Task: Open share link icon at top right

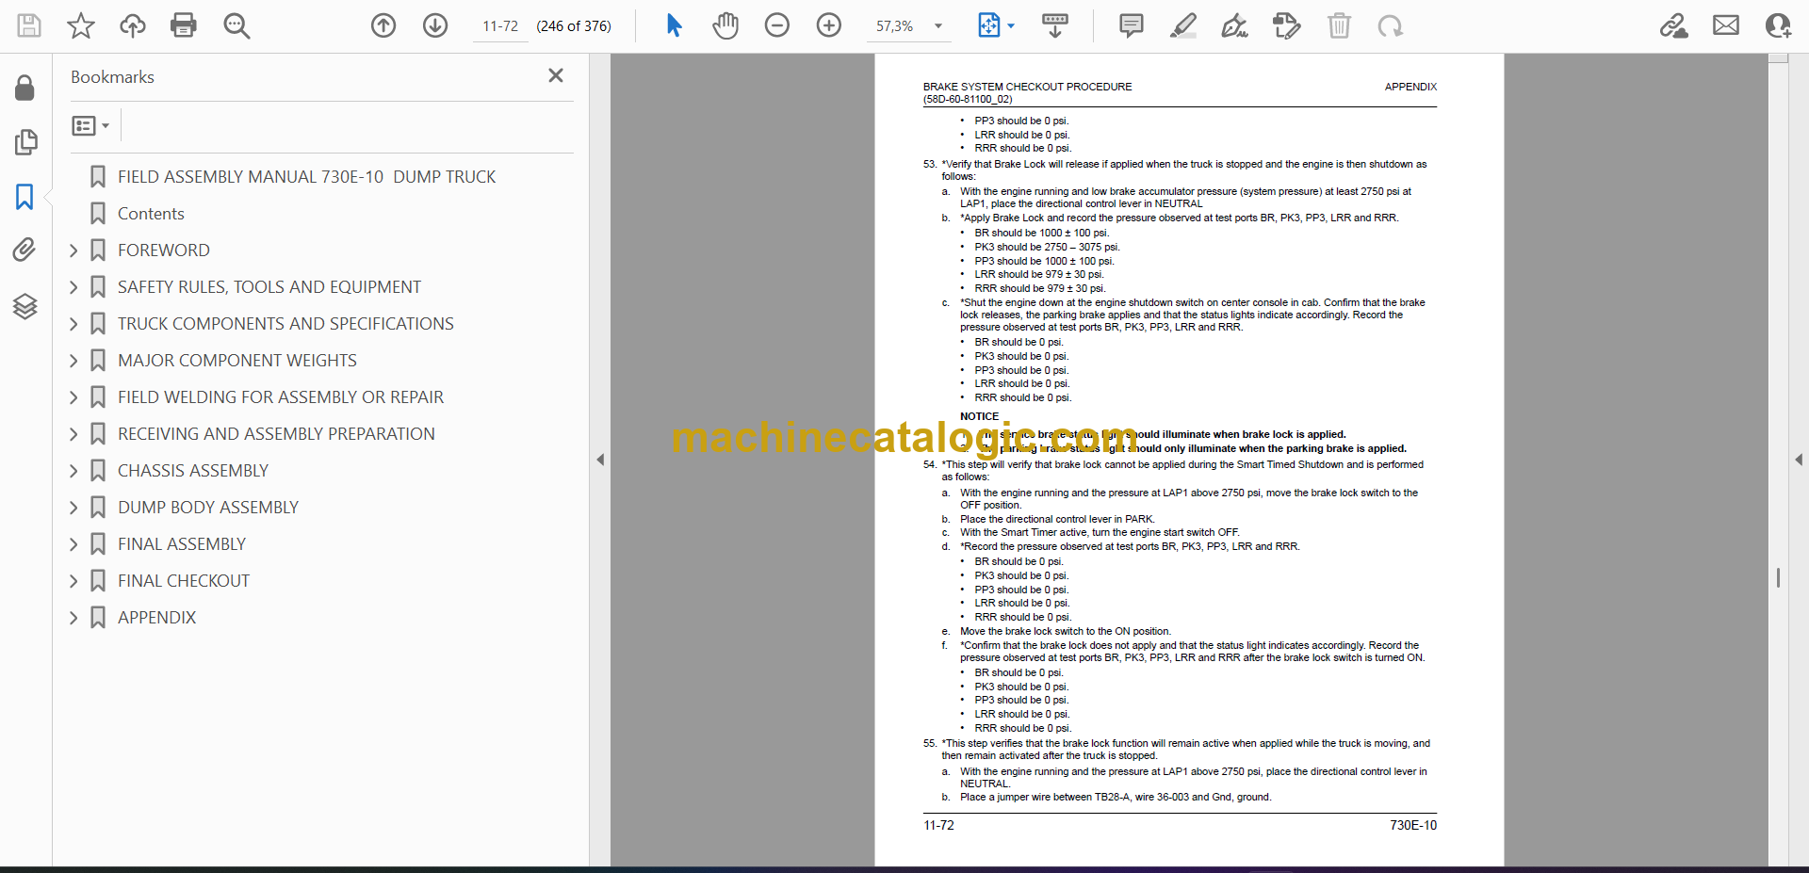Action: pos(1674,25)
